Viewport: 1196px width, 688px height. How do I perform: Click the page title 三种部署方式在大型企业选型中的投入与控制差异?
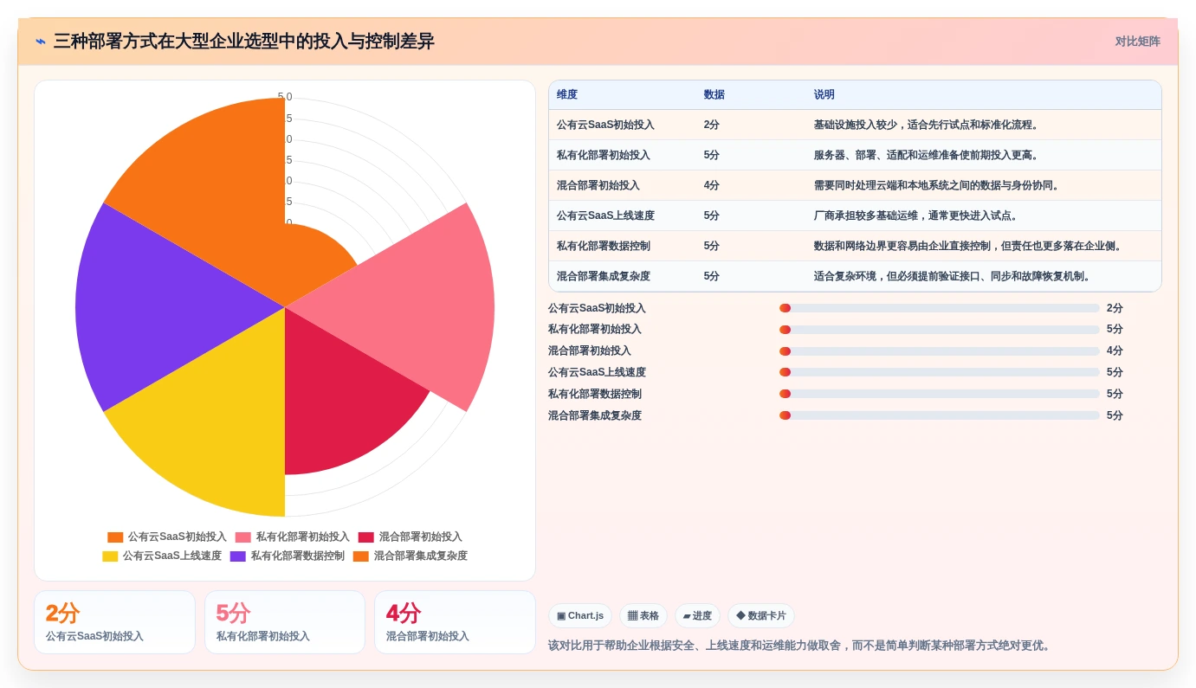(244, 42)
